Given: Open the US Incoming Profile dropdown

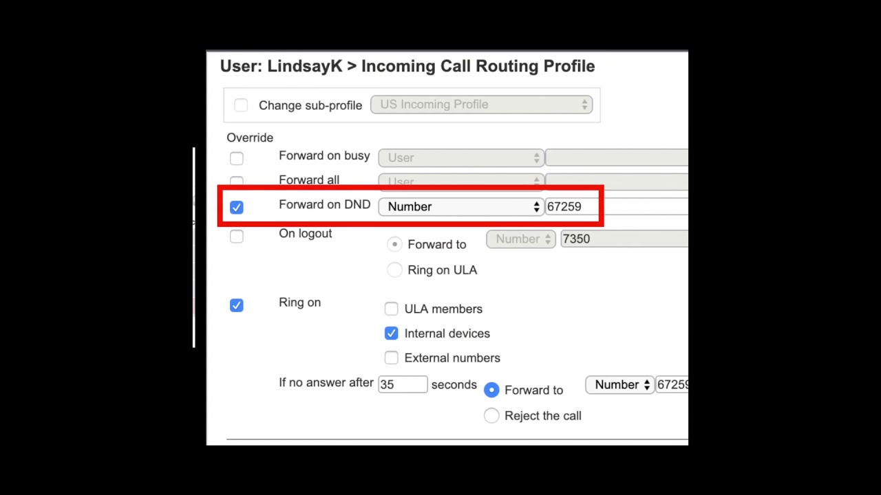Looking at the screenshot, I should point(481,104).
